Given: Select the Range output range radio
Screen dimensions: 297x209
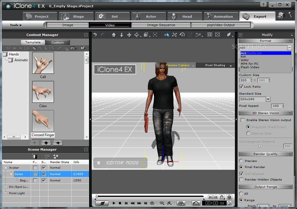Looking at the screenshot, I should tap(241, 200).
